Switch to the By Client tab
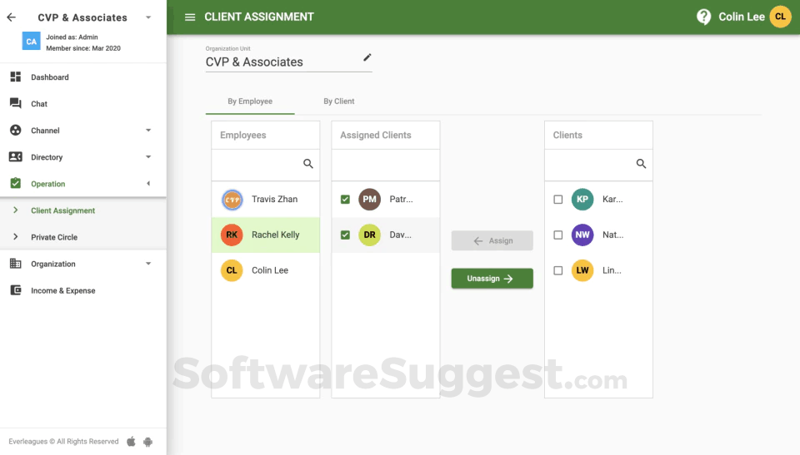 (x=339, y=101)
